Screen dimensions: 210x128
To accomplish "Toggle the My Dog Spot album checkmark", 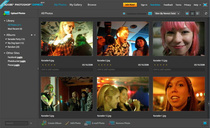I will point(6,43).
